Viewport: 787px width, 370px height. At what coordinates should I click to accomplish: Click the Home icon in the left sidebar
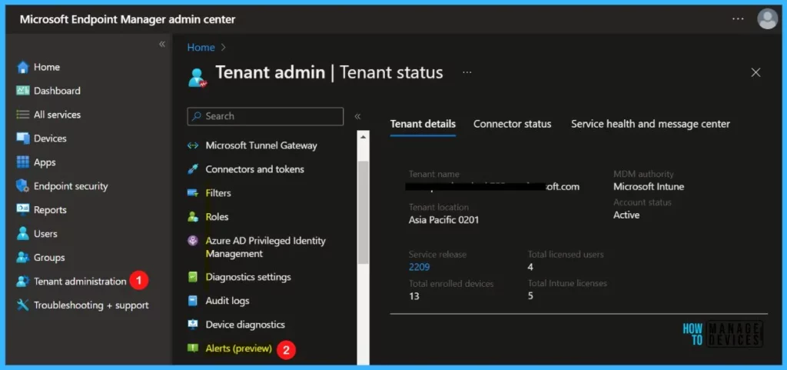(x=22, y=67)
